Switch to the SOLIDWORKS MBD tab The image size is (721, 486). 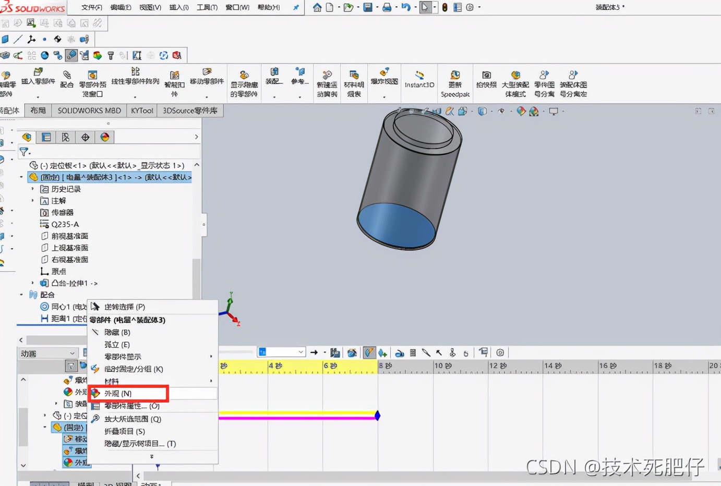coord(89,111)
